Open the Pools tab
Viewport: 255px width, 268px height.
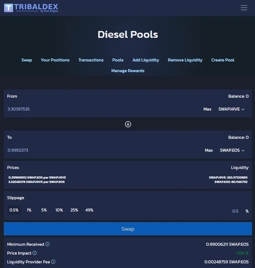click(x=118, y=60)
